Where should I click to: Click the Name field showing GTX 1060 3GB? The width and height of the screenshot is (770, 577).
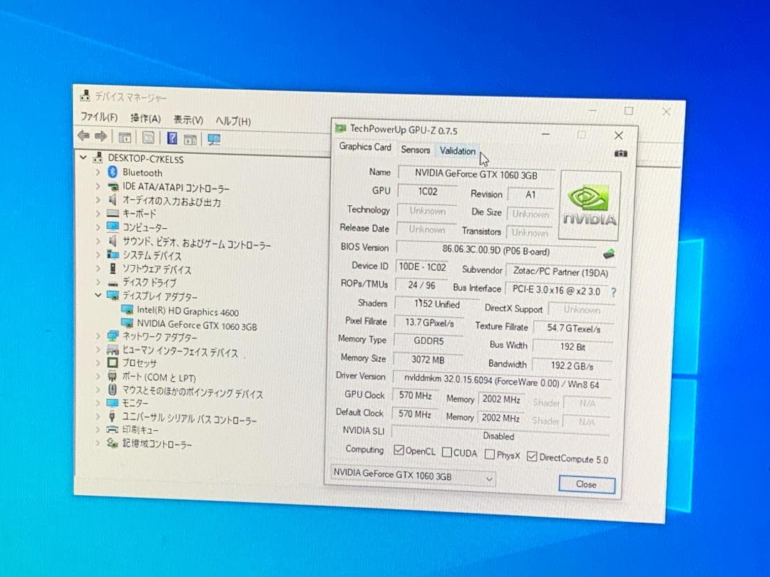coord(476,175)
